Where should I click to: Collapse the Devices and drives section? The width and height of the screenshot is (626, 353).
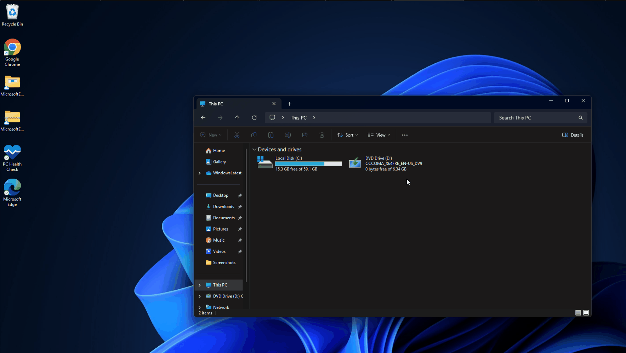point(255,149)
